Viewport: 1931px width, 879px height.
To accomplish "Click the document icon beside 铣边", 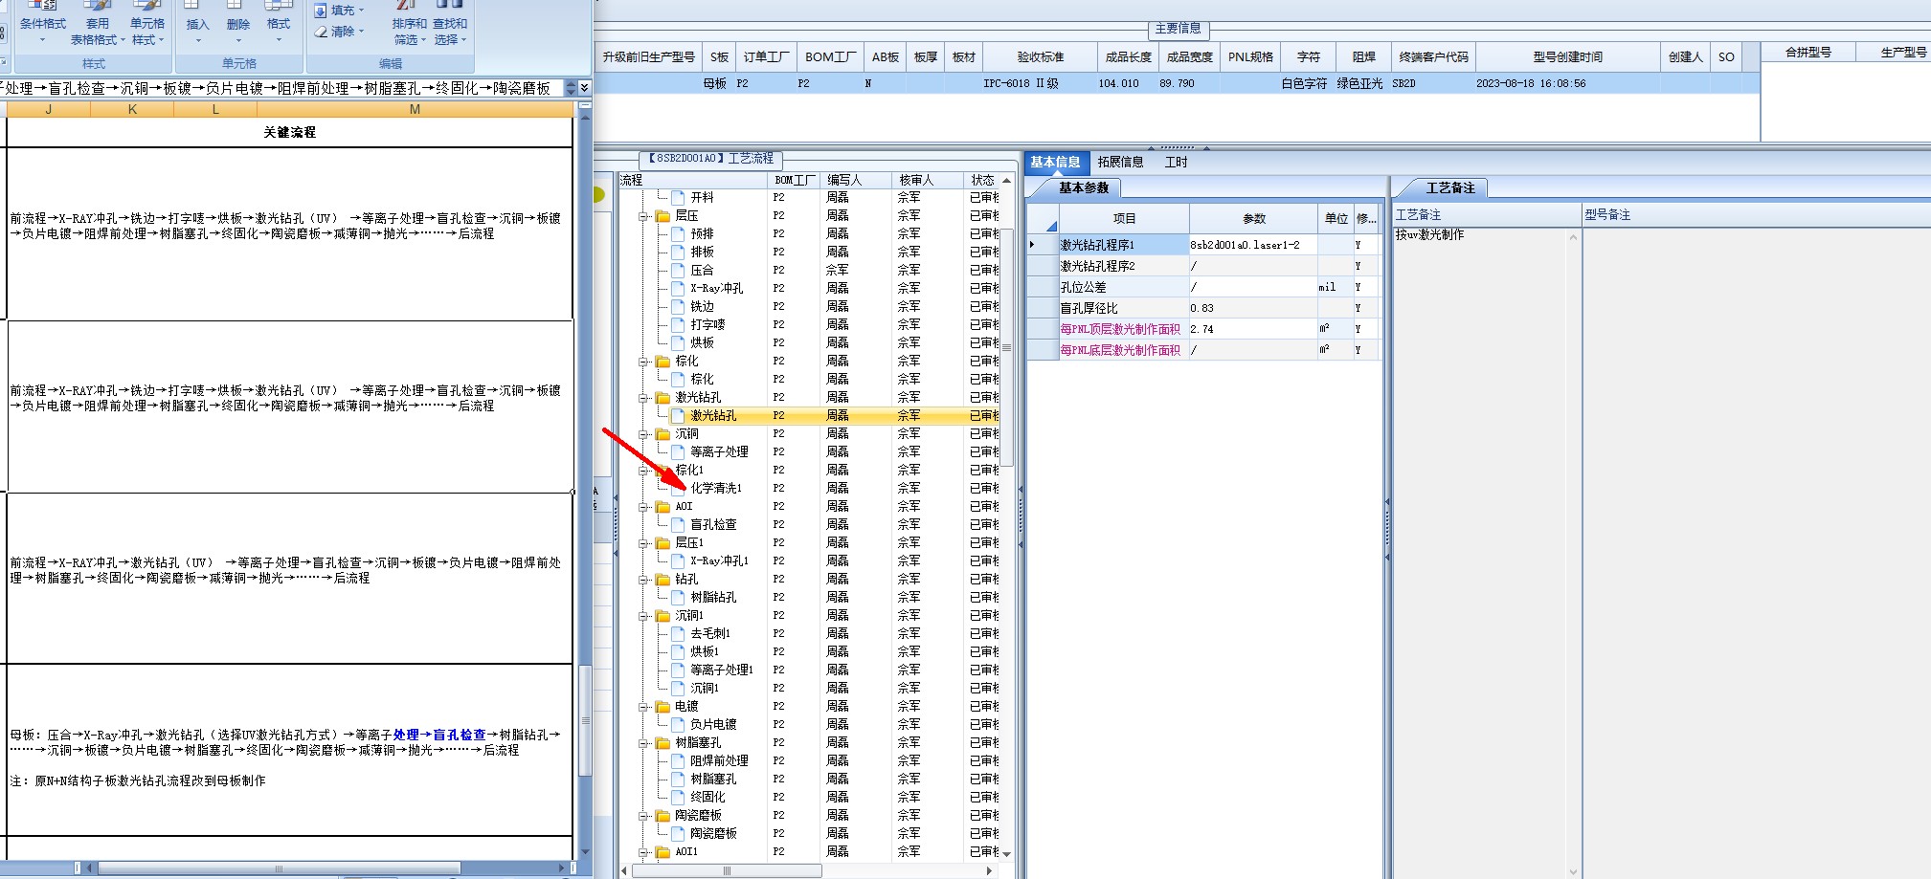I will pyautogui.click(x=678, y=306).
